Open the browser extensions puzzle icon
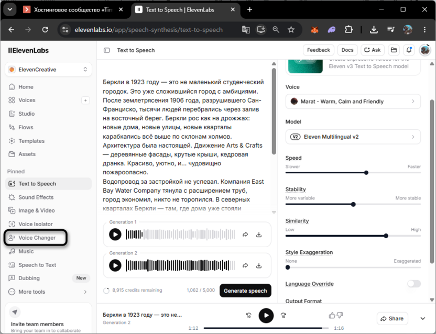The height and width of the screenshot is (334, 436). [348, 29]
